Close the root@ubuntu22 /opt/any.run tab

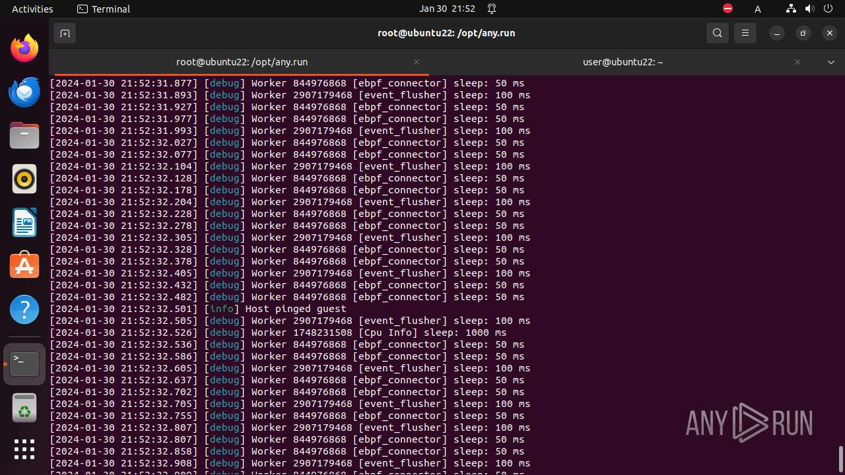pos(417,62)
